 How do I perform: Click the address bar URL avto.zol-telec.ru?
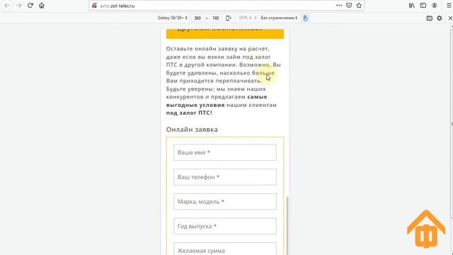click(x=117, y=6)
